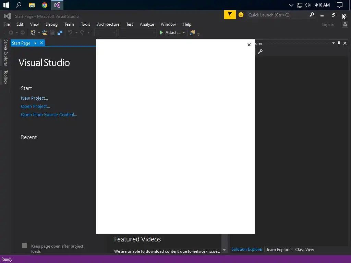Open the Edit menu
The image size is (351, 263).
pos(20,24)
